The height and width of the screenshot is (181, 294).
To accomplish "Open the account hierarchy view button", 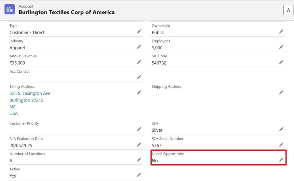I will [288, 10].
